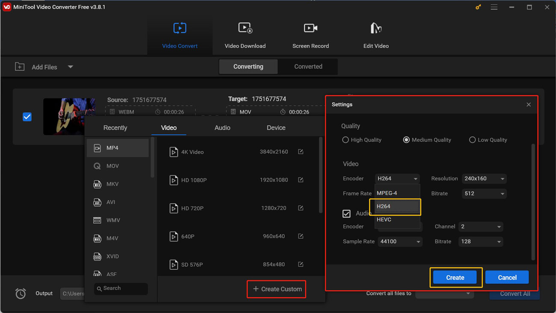Edit the 4K Video preset settings
556x313 pixels.
pyautogui.click(x=301, y=152)
